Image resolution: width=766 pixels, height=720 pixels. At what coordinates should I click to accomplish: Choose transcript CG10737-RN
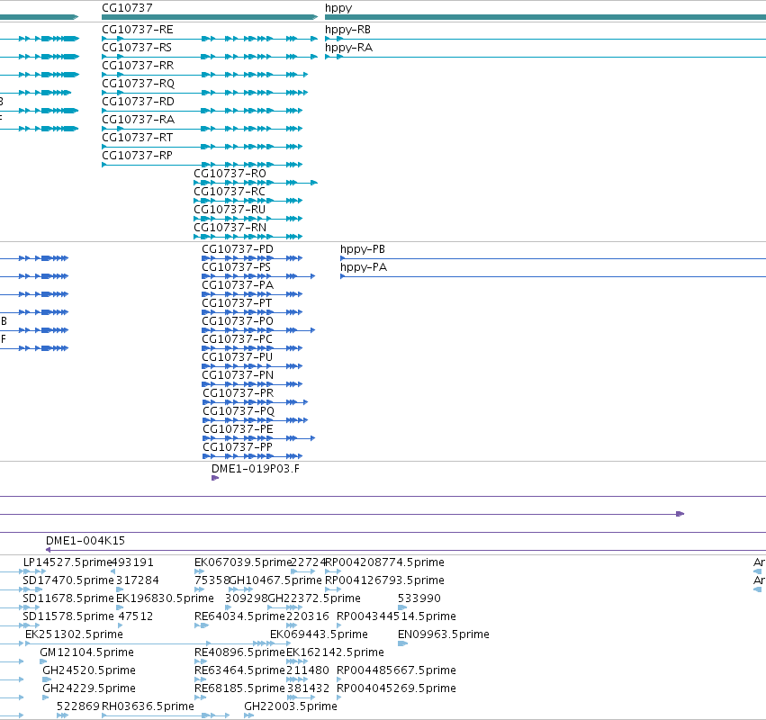[x=230, y=228]
